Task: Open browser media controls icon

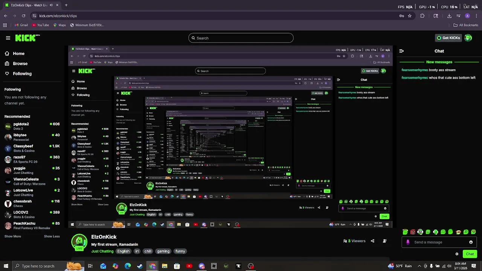Action: [x=458, y=16]
